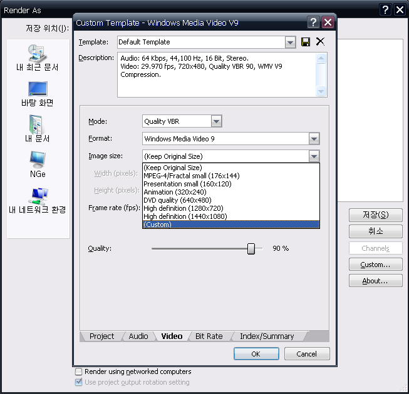Click the 90 % quality value
Image resolution: width=409 pixels, height=394 pixels.
pos(281,248)
